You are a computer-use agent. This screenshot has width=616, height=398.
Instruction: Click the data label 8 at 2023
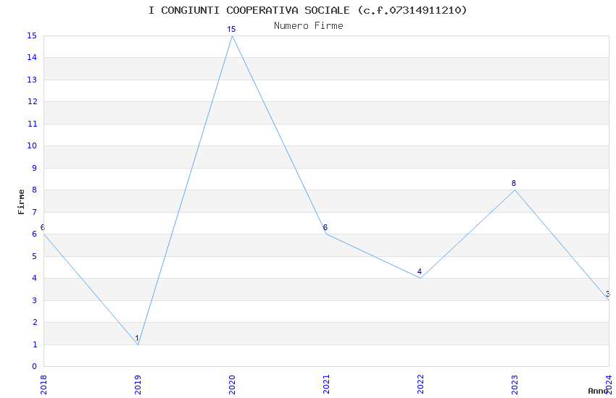[x=514, y=183]
